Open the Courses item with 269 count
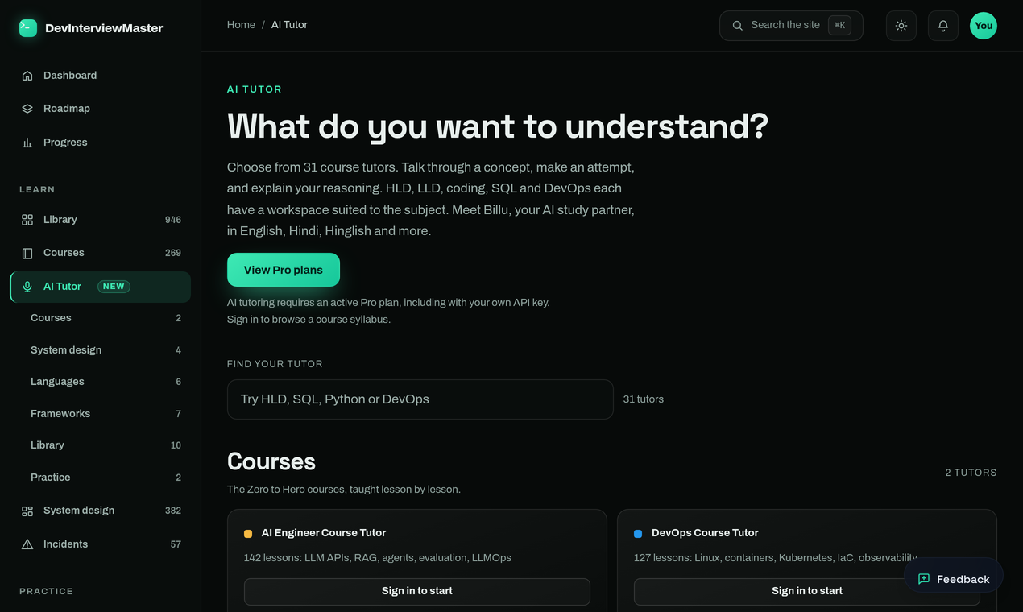Viewport: 1023px width, 612px height. (x=101, y=253)
